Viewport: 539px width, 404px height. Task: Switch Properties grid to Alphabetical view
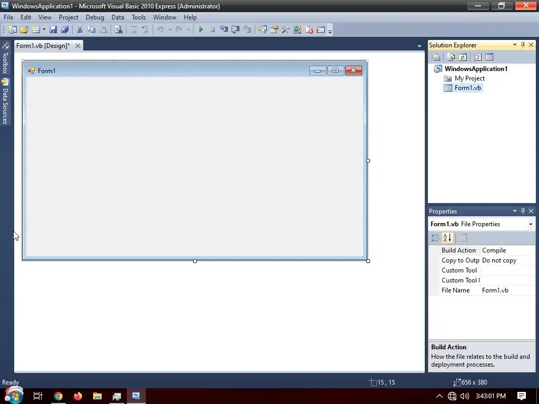[x=447, y=238]
